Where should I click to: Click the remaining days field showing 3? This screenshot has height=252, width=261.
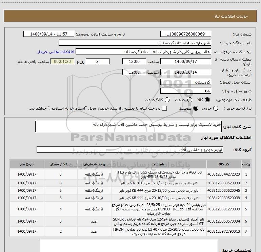98,61
